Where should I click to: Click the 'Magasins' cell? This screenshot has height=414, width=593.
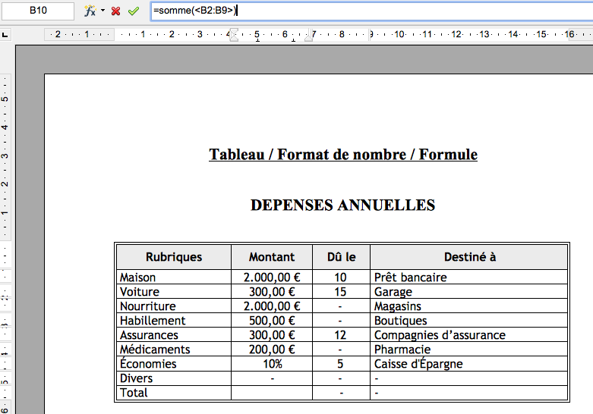[469, 306]
